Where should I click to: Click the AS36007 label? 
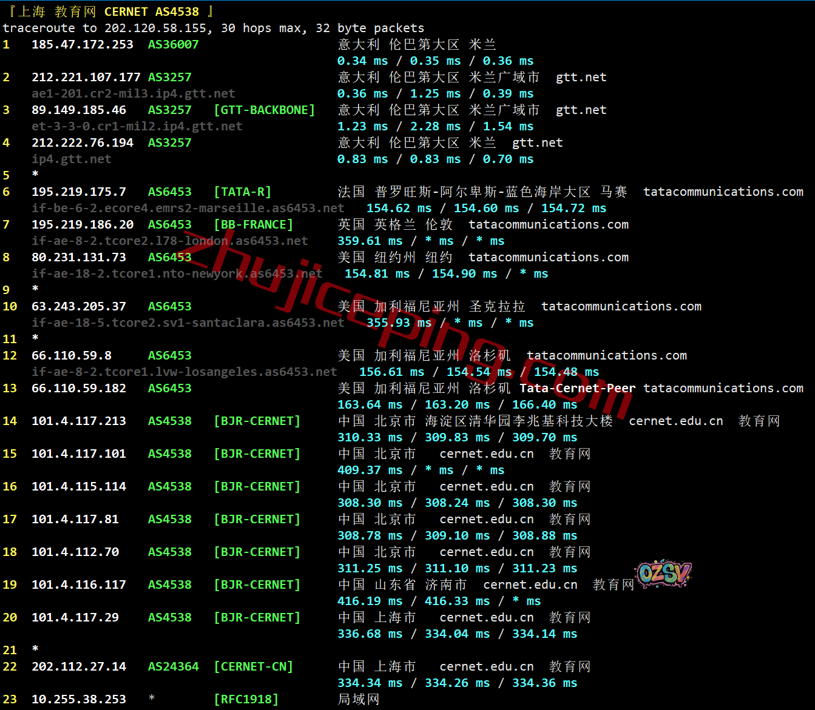click(173, 44)
